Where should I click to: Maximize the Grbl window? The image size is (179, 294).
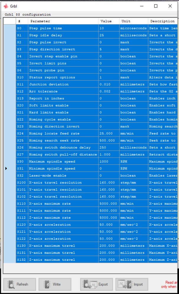pos(156,6)
